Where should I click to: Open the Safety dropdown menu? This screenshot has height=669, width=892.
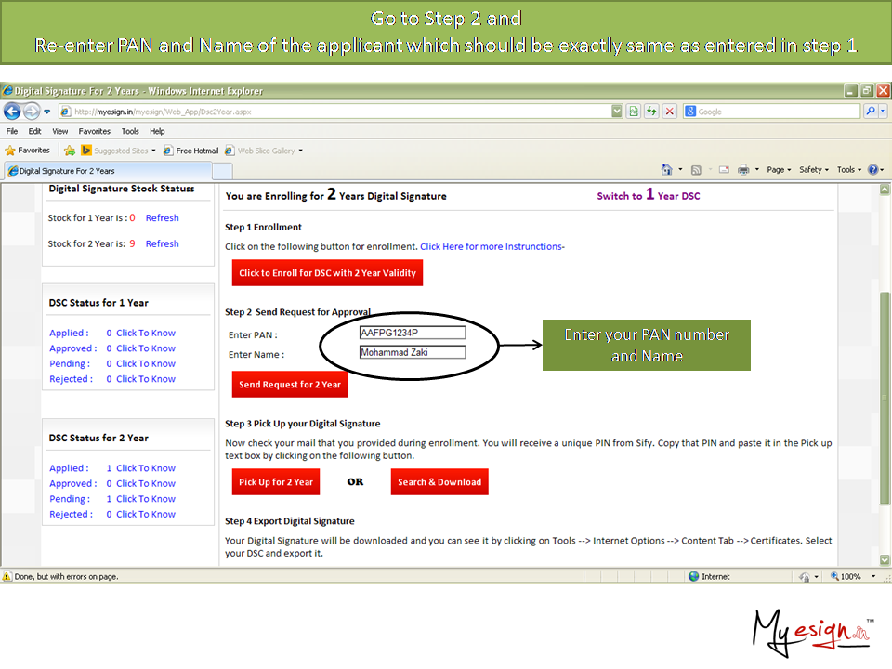pos(814,170)
